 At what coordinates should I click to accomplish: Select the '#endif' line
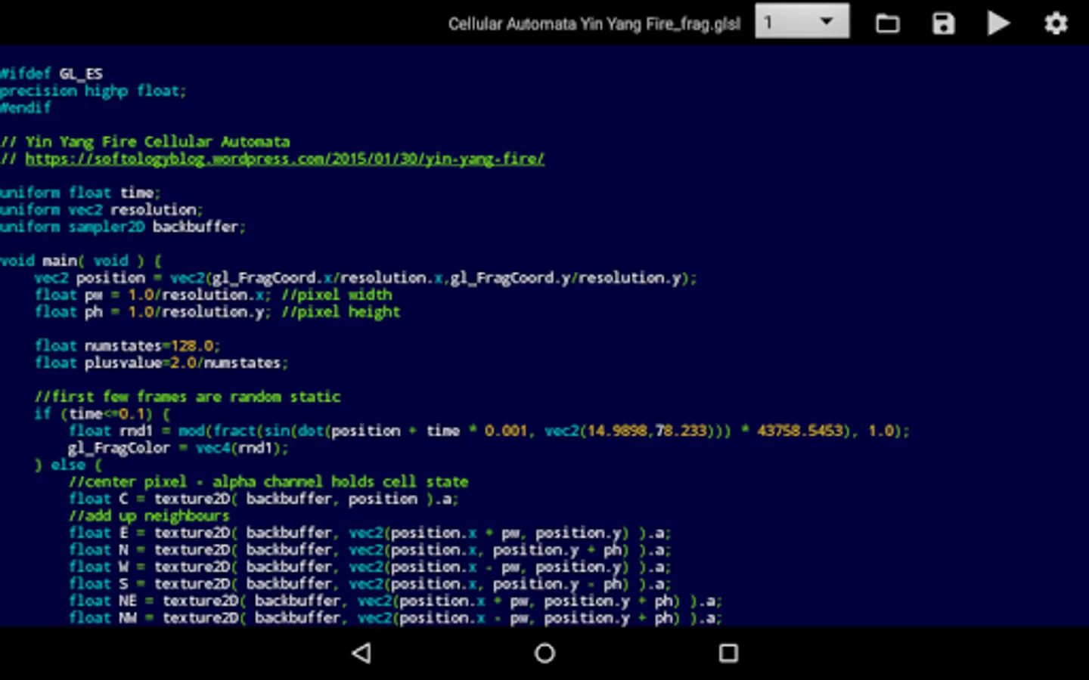click(26, 107)
